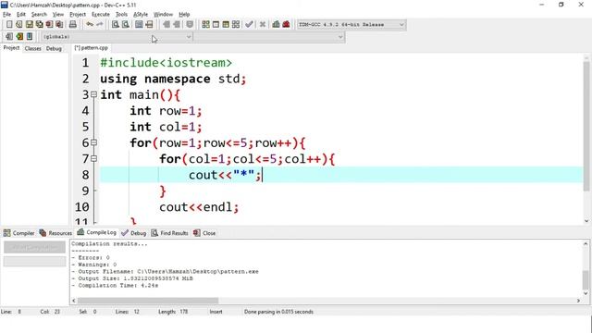592x333 pixels.
Task: Click the Run window icon
Action: click(216, 25)
